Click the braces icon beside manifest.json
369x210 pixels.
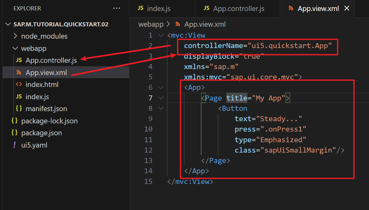click(19, 109)
